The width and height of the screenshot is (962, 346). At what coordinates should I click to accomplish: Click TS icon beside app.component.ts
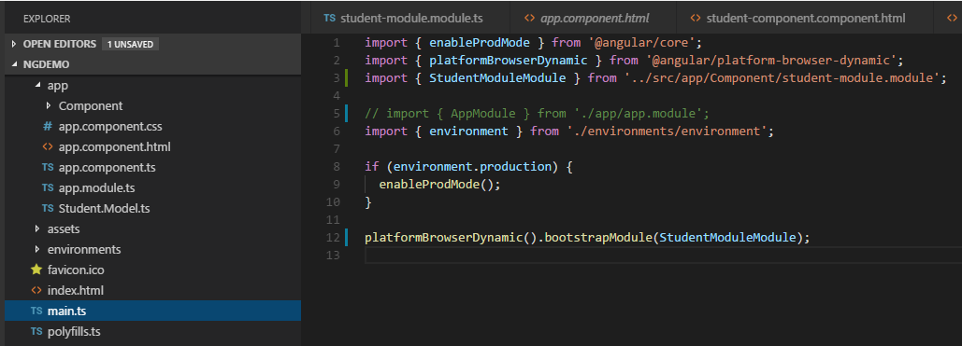pyautogui.click(x=48, y=167)
